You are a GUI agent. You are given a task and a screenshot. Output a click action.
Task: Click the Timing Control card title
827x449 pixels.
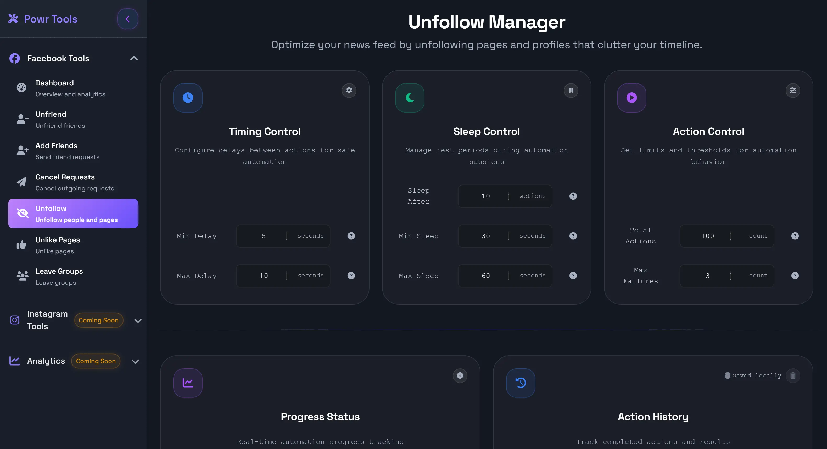(265, 132)
